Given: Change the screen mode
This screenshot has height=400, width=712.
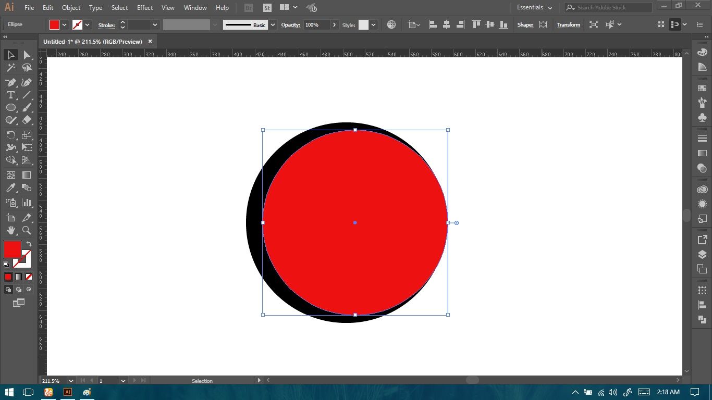Looking at the screenshot, I should [x=18, y=302].
